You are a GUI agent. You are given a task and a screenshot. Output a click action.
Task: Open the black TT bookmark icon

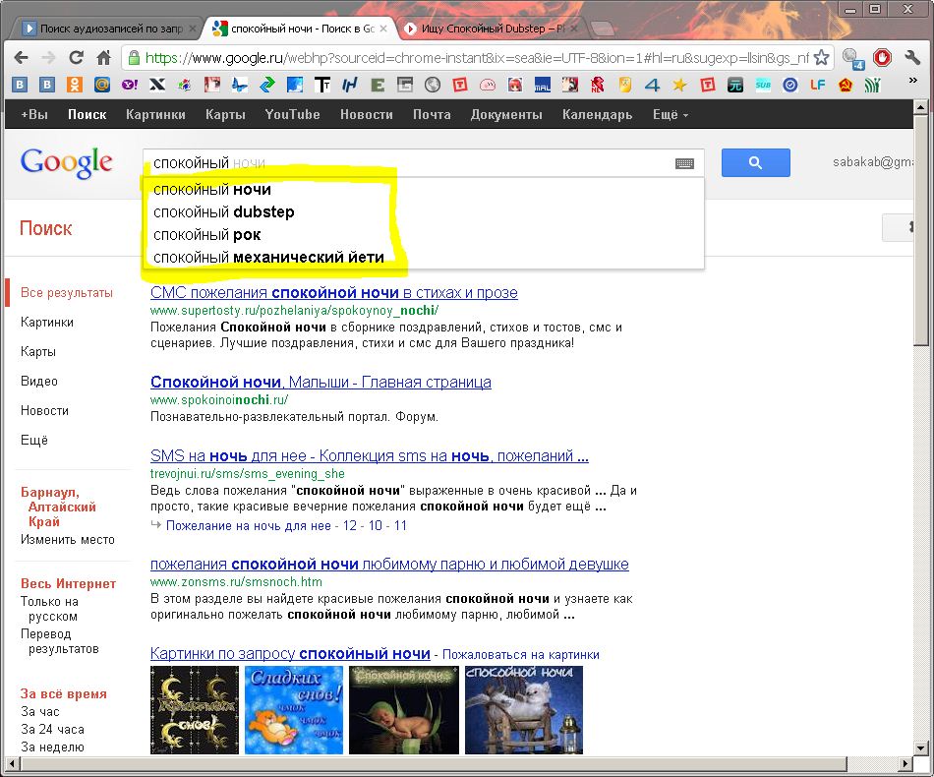[322, 85]
